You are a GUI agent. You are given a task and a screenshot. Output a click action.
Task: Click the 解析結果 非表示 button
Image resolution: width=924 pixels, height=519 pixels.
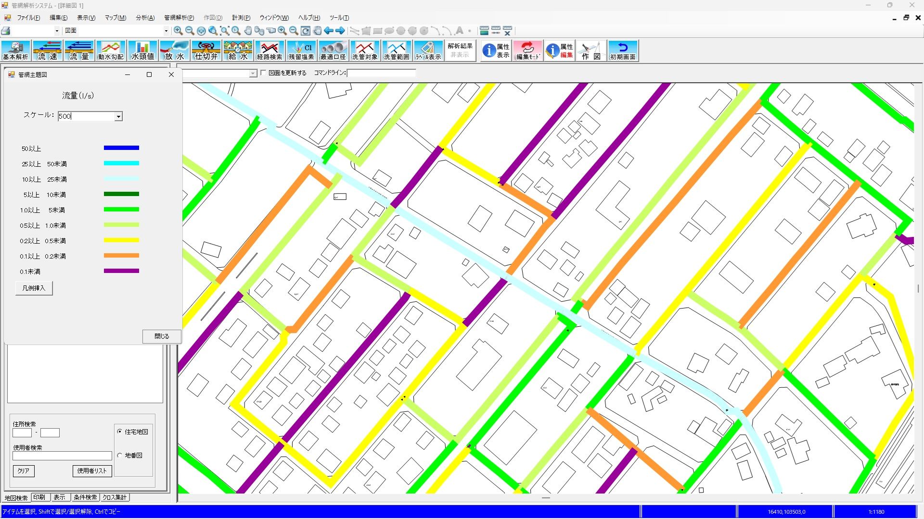pyautogui.click(x=460, y=50)
